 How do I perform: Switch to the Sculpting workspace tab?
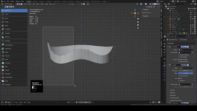(x=42, y=2)
